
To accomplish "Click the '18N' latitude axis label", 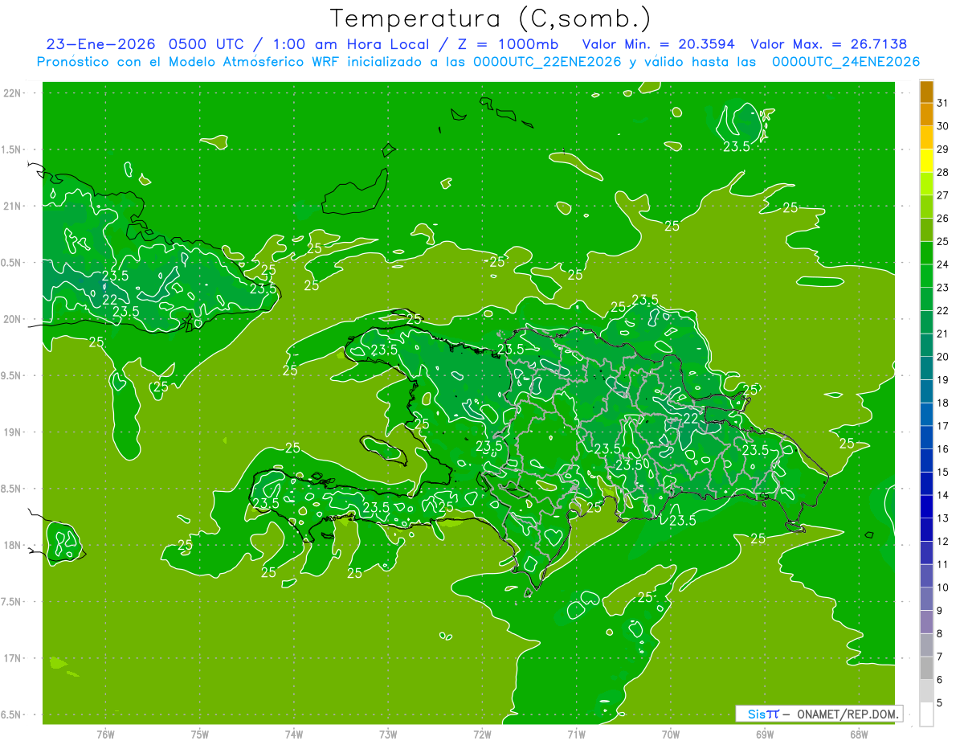I will coord(13,545).
